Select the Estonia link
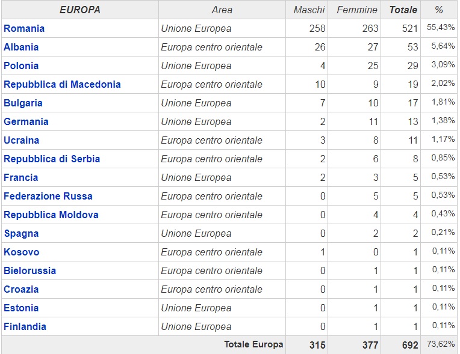460x354 pixels. [21, 308]
